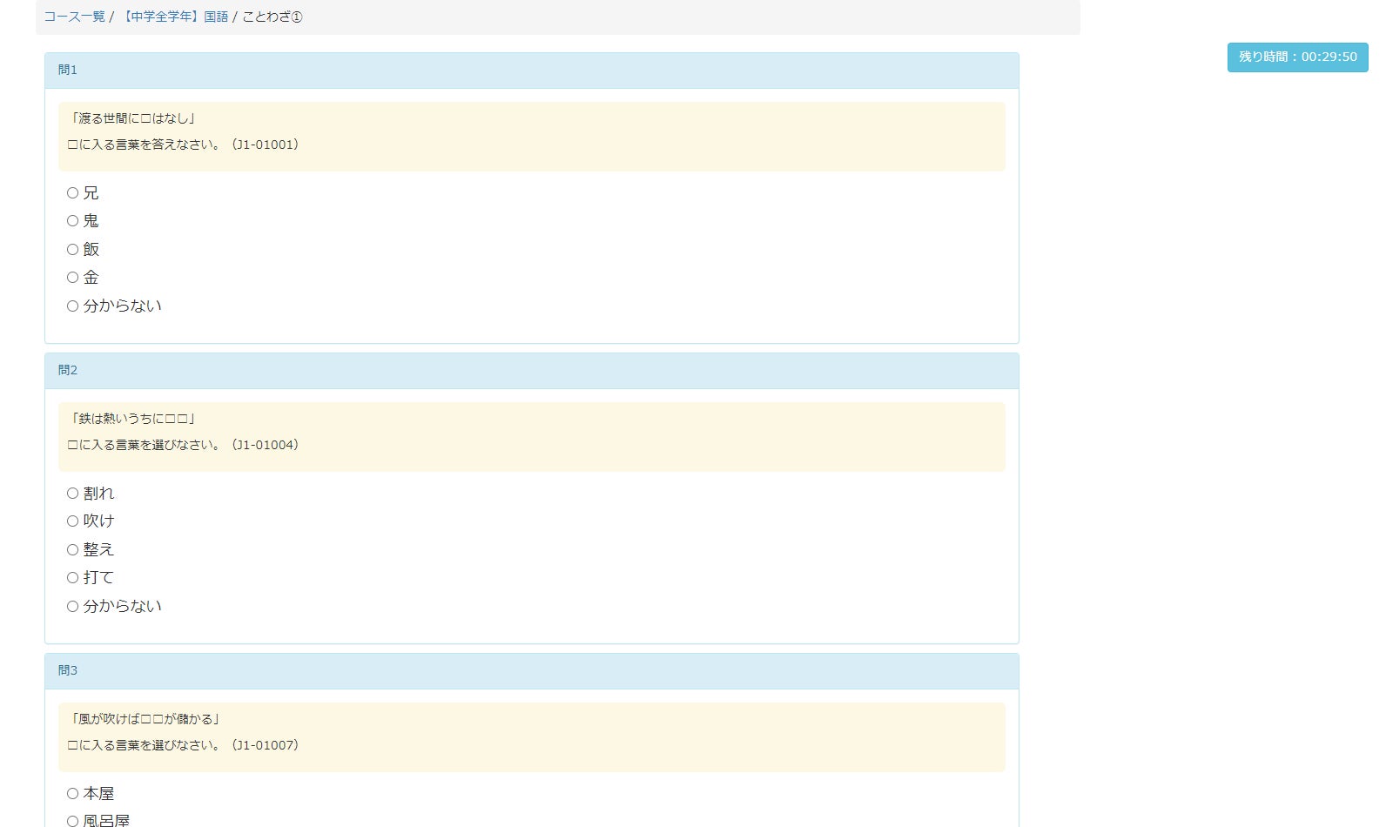The width and height of the screenshot is (1386, 827).
Task: Mark 分からない for question 2
Action: (x=73, y=607)
